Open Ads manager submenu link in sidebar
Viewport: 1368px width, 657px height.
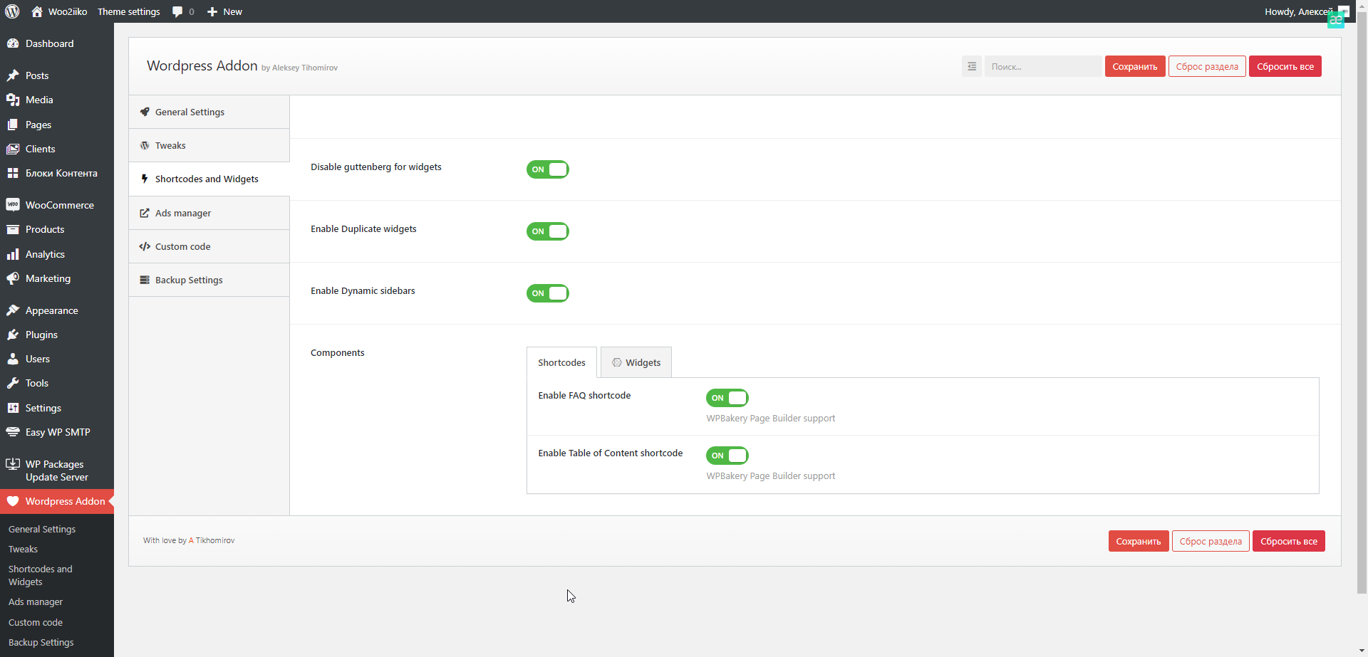point(36,601)
